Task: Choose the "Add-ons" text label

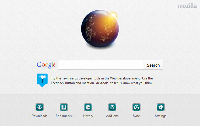Action: point(112,116)
